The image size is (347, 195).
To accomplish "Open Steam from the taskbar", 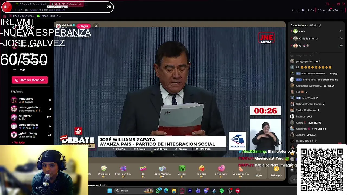I will point(214,191).
